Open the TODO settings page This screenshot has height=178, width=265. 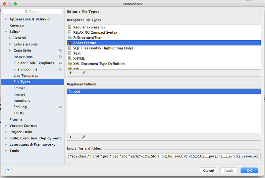(x=19, y=113)
